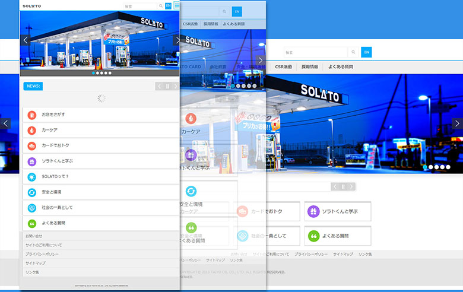Open the お店をさがす store finder icon row
463x292 pixels.
[32, 115]
